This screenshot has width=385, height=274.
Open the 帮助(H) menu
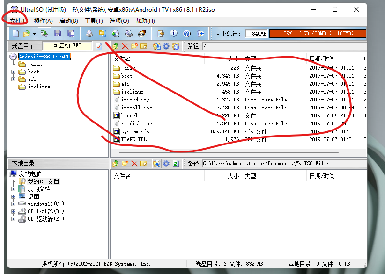(x=145, y=21)
